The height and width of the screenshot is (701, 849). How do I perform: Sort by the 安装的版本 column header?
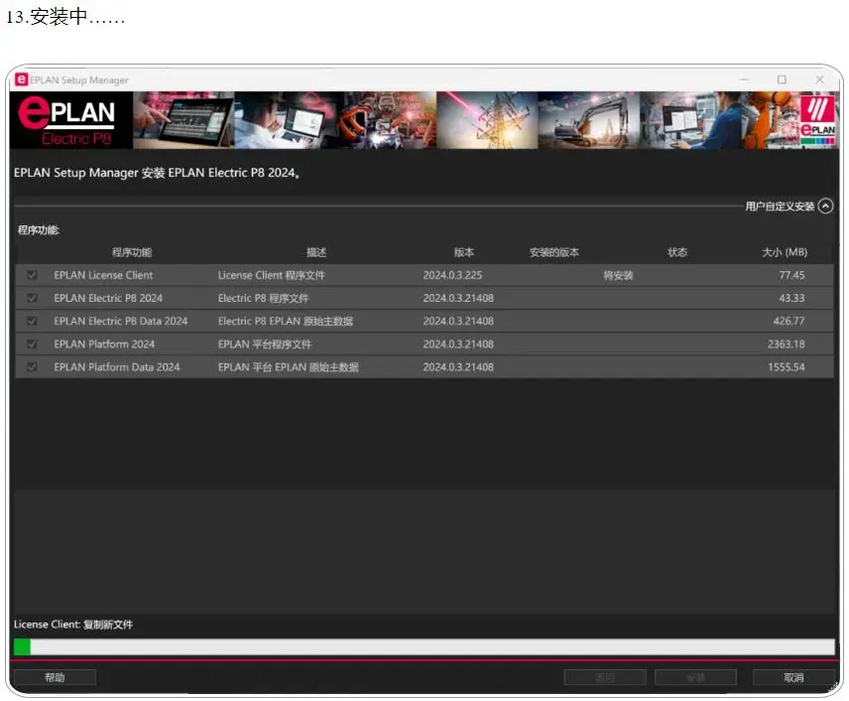tap(553, 252)
